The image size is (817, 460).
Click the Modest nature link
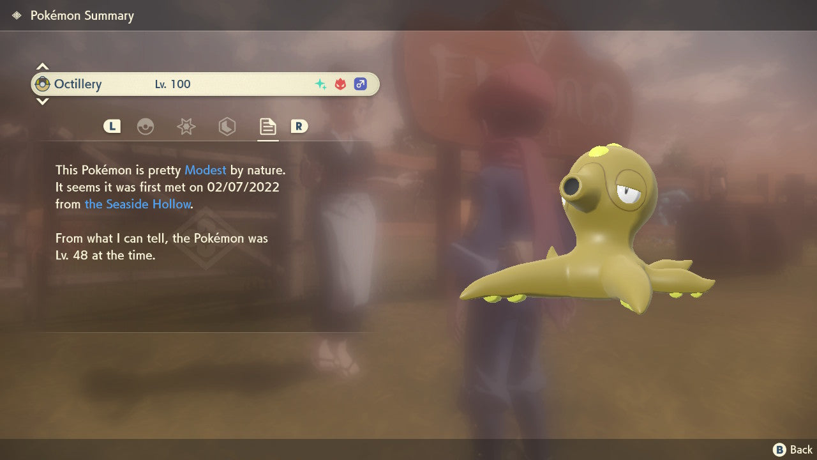(x=206, y=171)
